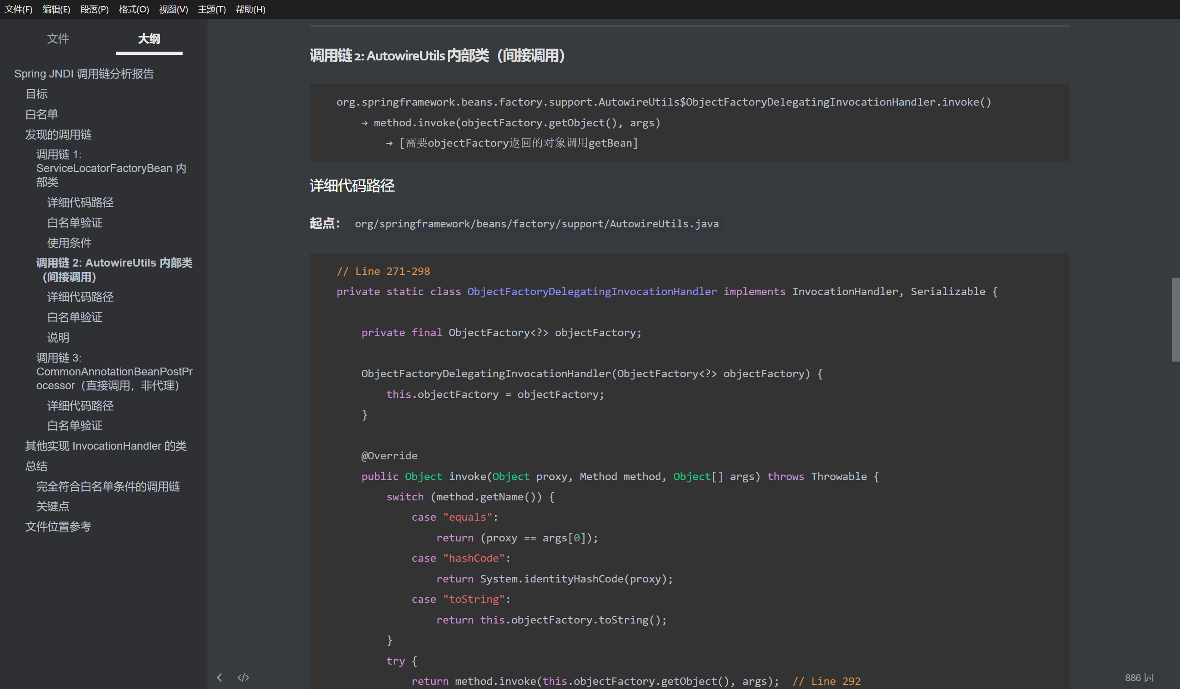The height and width of the screenshot is (689, 1180).
Task: Go to 说明 outline item
Action: point(58,337)
